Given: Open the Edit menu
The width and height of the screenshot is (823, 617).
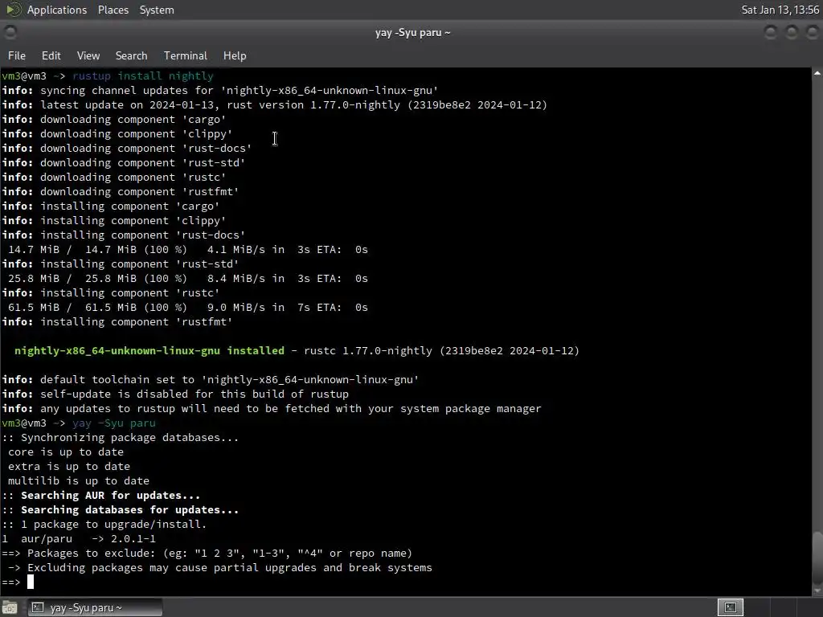Looking at the screenshot, I should [51, 55].
